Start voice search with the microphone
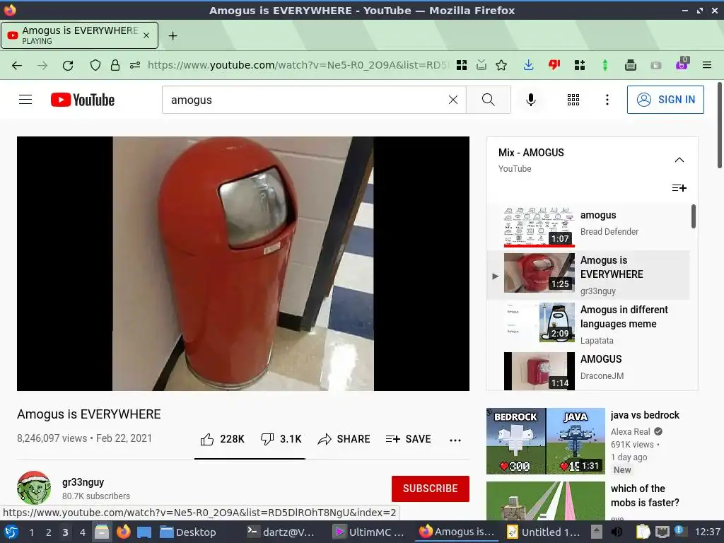Image resolution: width=724 pixels, height=543 pixels. (531, 100)
